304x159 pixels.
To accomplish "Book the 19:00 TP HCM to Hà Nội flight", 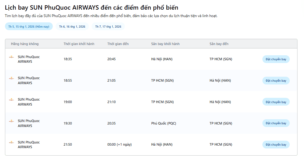I will coord(276,102).
